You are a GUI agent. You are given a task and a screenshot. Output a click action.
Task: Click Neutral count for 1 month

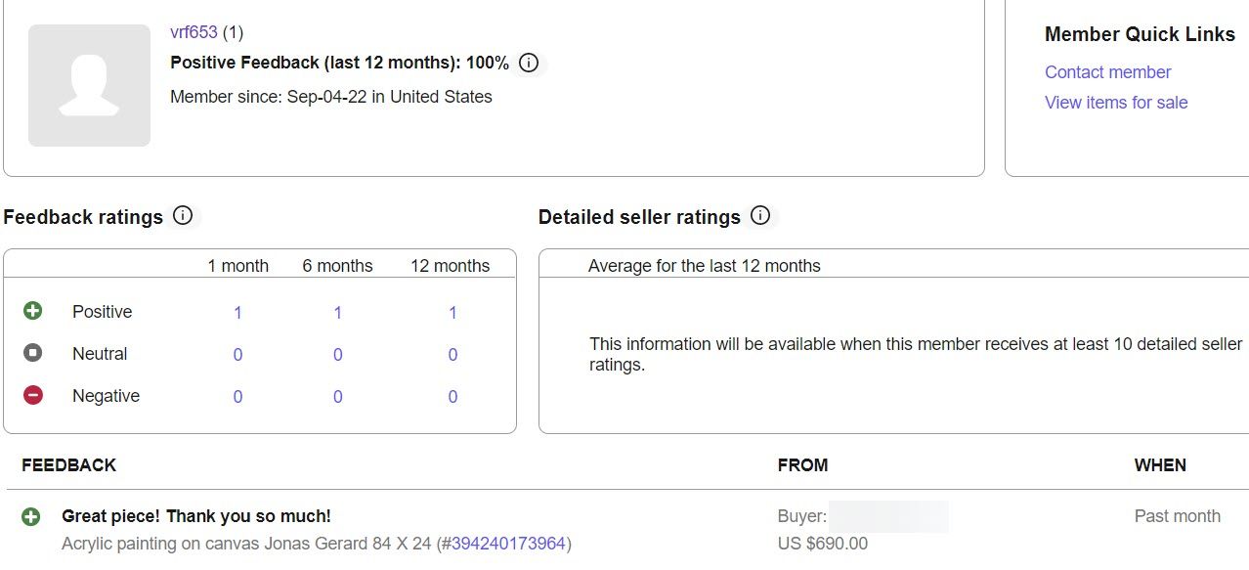pos(237,355)
